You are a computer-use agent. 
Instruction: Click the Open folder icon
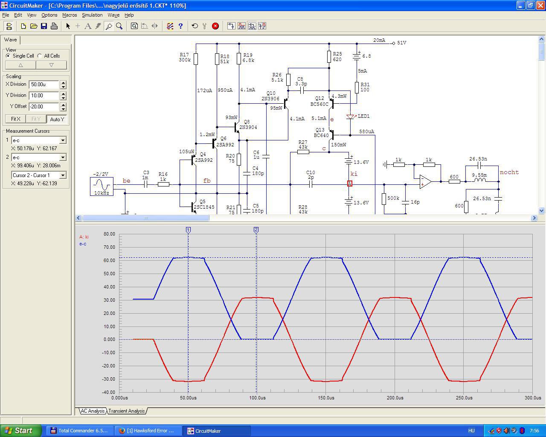(34, 26)
